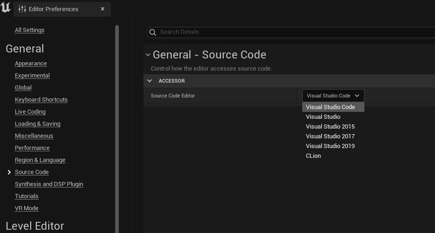Click the Unreal Engine logo icon
The height and width of the screenshot is (233, 435).
[x=6, y=7]
